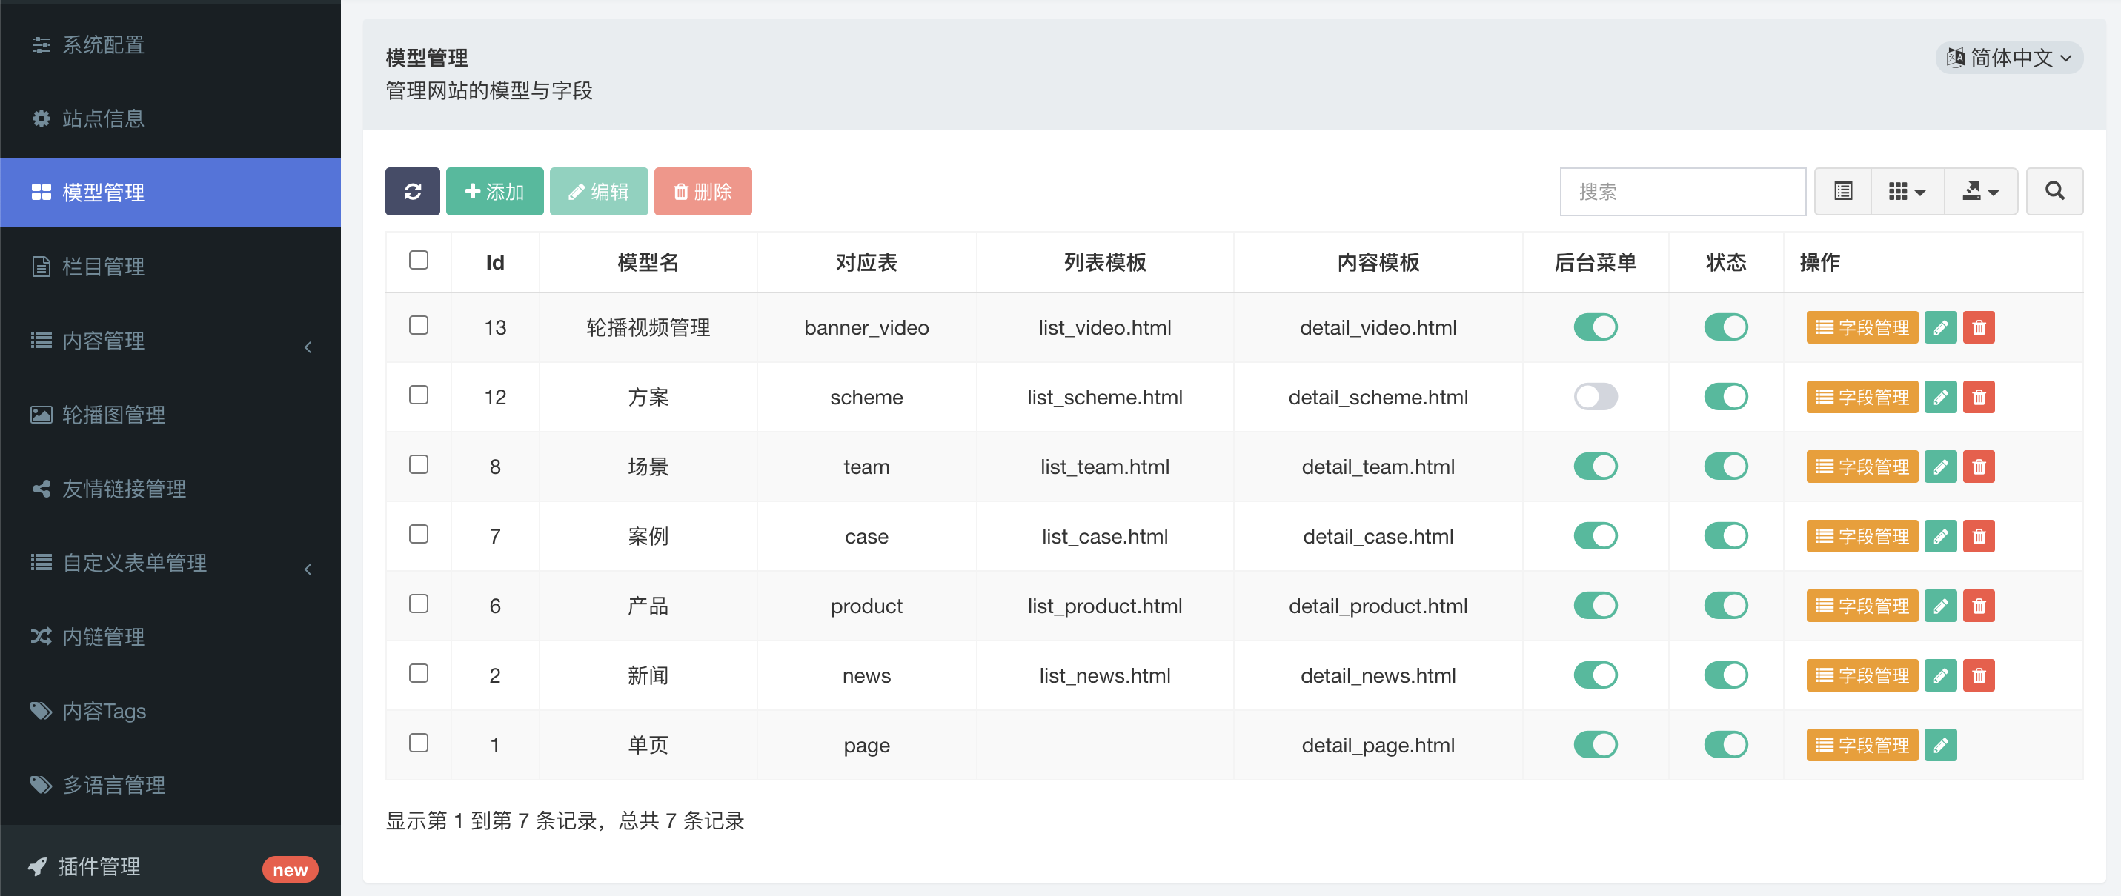Open 系统配置 in the sidebar

click(170, 44)
